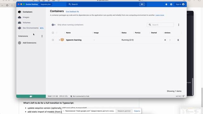Screen dimensions: 203x114
Task: Click the Running (2/3) status text
Action: tap(128, 40)
